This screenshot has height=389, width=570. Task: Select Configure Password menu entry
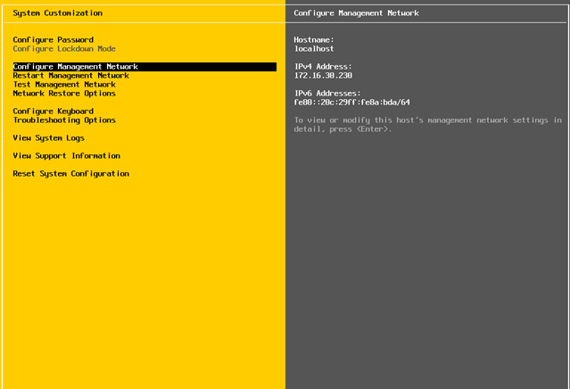[53, 40]
